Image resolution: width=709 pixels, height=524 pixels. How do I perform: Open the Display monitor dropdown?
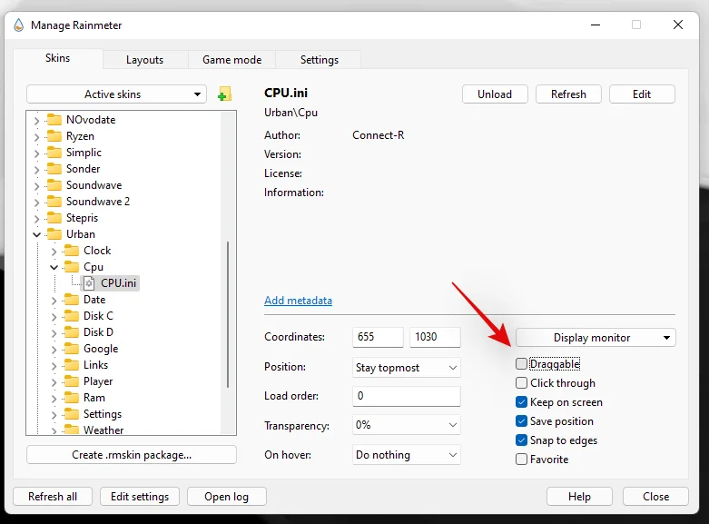[x=596, y=338]
